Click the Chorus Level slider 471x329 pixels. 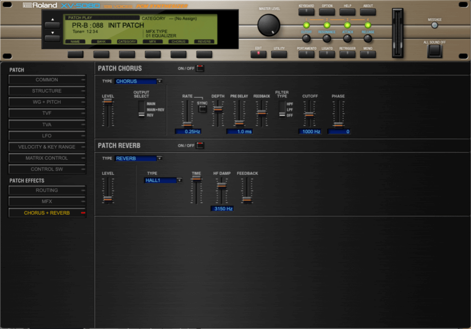[107, 113]
